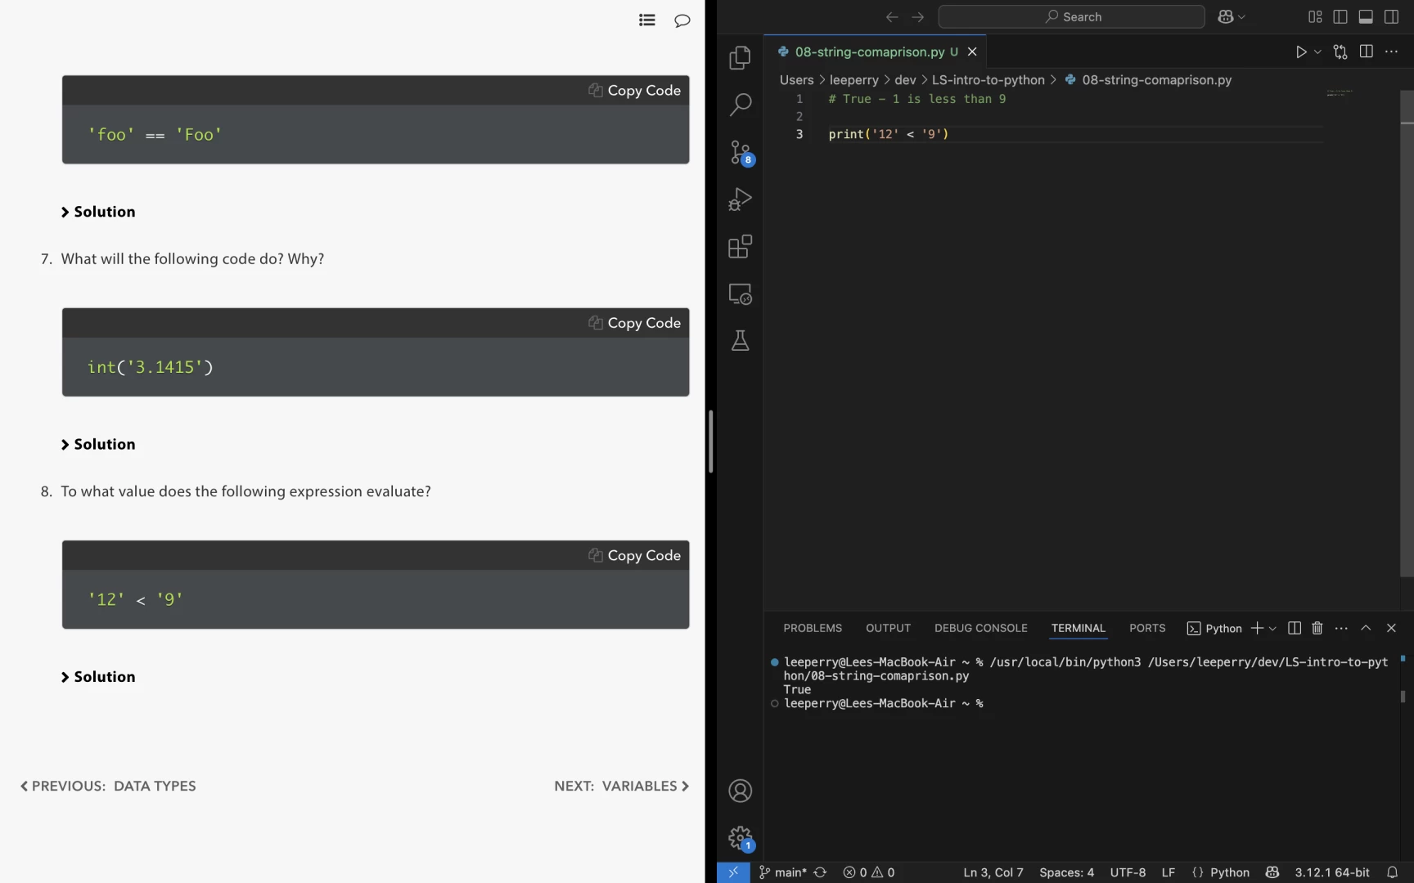
Task: Click the Run Python File play button
Action: click(x=1300, y=52)
